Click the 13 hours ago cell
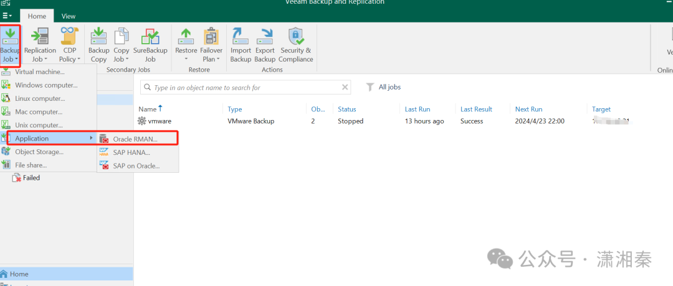 coord(424,121)
